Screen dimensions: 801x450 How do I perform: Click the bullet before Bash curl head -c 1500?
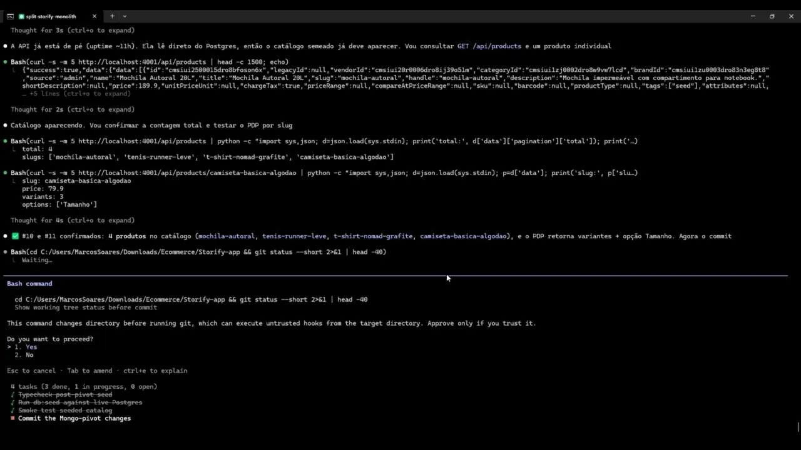coord(6,62)
